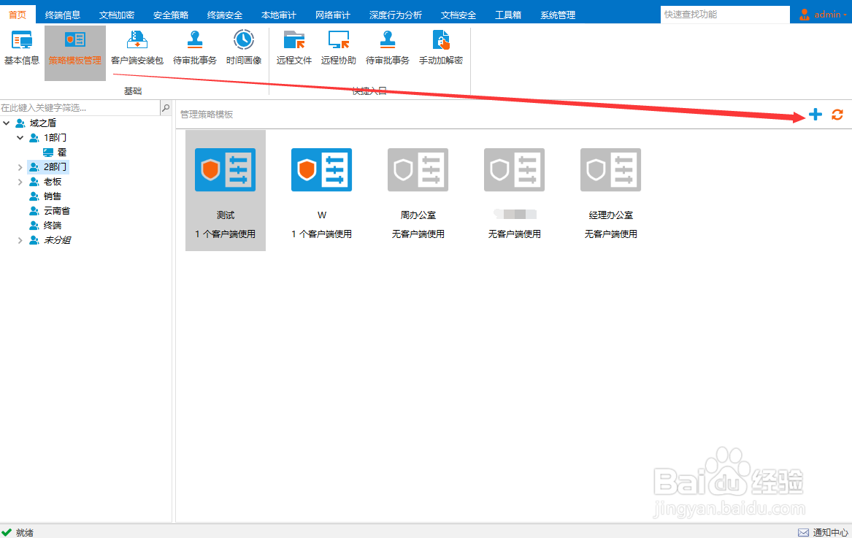Image resolution: width=852 pixels, height=538 pixels.
Task: Switch to the 首页 tab
Action: (x=18, y=15)
